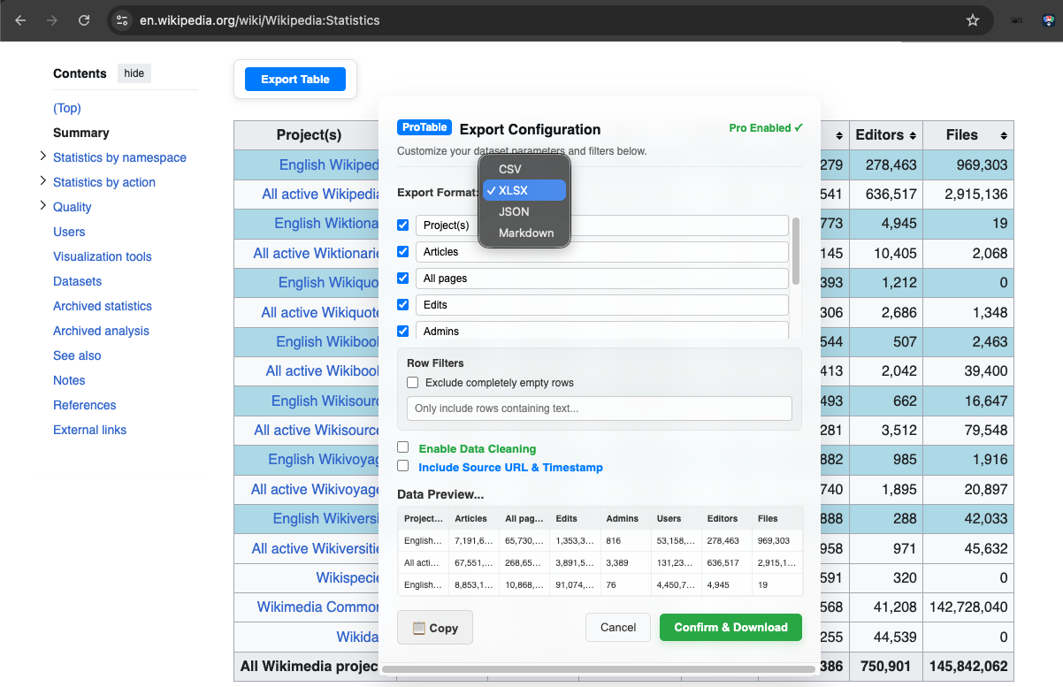Screen dimensions: 1063x687
Task: Click Editors cell value 278,463
Action: (x=886, y=164)
